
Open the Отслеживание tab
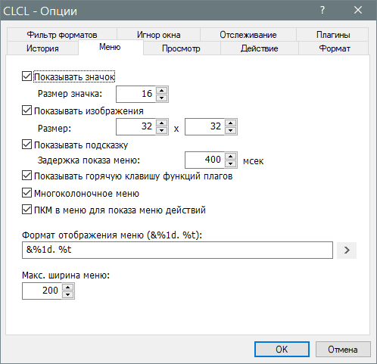(x=248, y=35)
